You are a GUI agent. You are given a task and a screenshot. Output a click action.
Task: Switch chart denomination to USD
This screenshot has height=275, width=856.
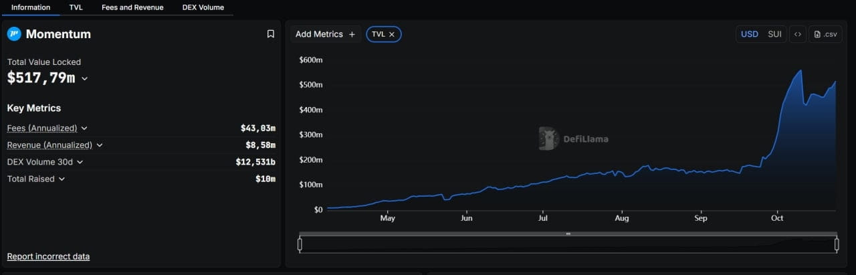(750, 34)
